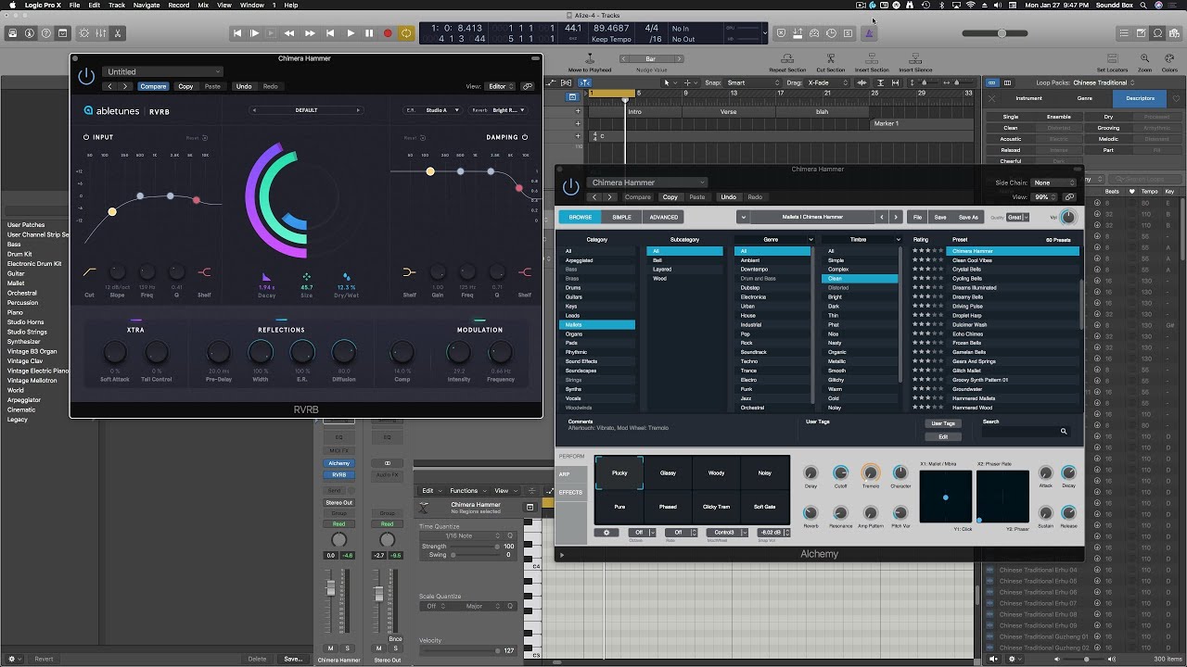Screen dimensions: 1187x667
Task: Mute the Stereo Out channel strip
Action: pyautogui.click(x=378, y=648)
